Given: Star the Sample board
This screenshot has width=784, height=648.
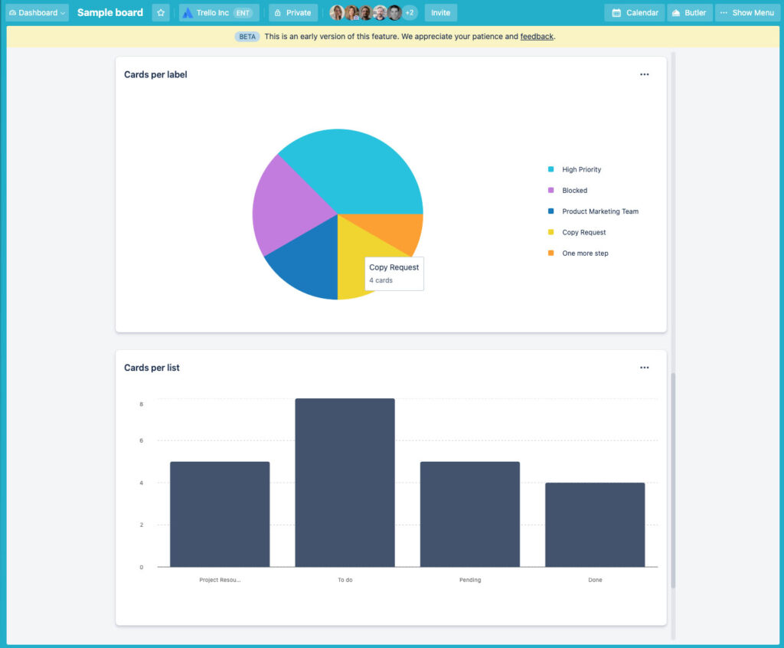Looking at the screenshot, I should [x=160, y=12].
